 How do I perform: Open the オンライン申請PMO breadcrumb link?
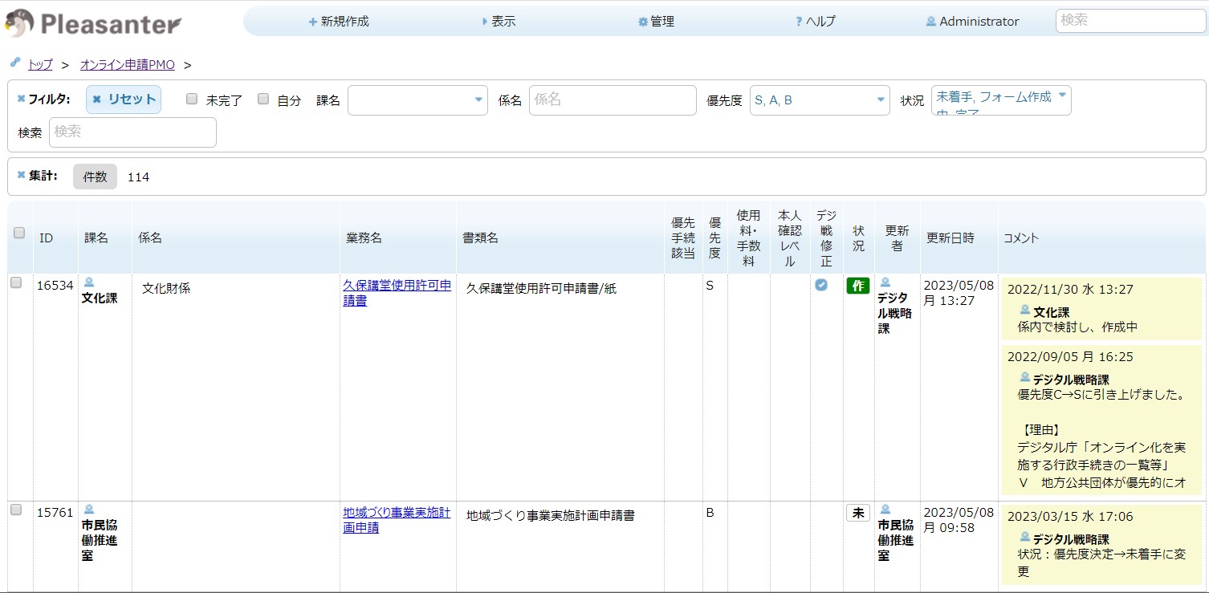pyautogui.click(x=127, y=65)
